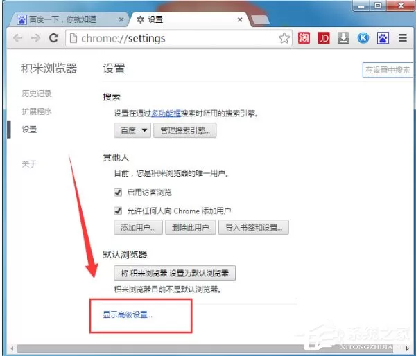Click the 积米浏览器 sidebar title

(x=49, y=69)
